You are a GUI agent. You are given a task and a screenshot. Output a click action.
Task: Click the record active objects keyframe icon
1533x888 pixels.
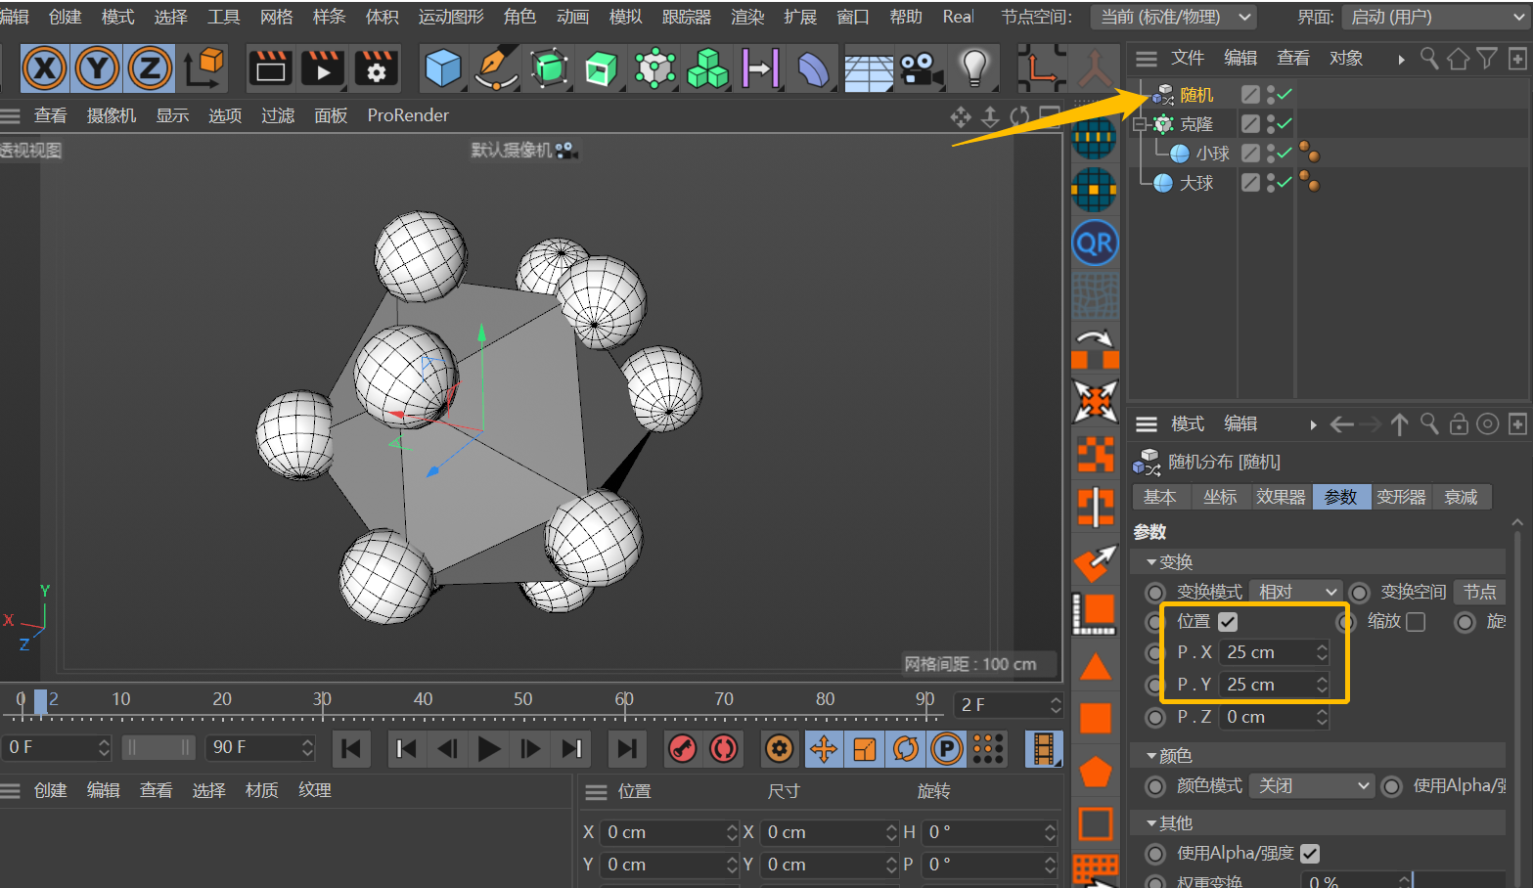[683, 749]
